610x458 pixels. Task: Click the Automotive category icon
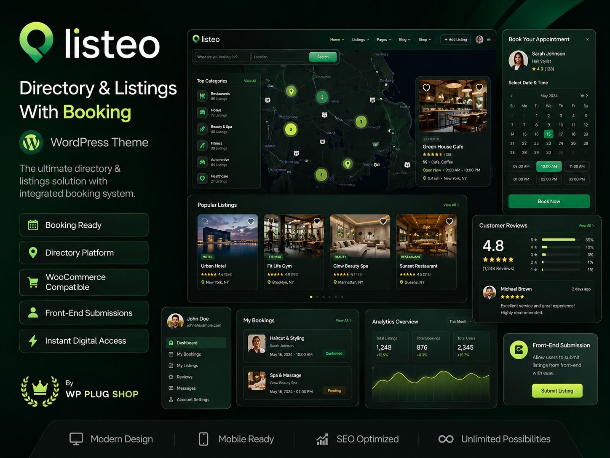(x=202, y=162)
